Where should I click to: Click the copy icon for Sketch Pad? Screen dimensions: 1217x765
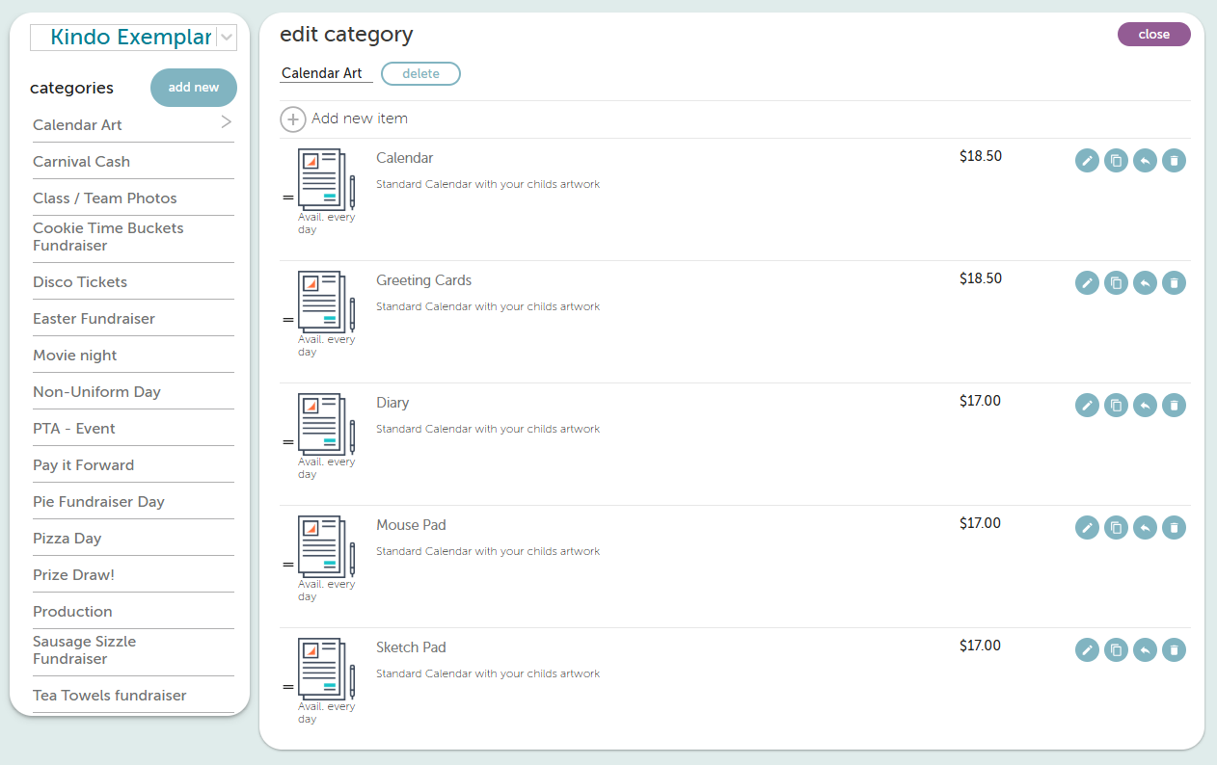(x=1116, y=650)
